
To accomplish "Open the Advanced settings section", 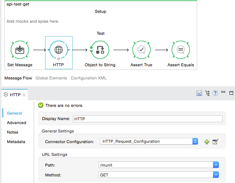I will pos(16,123).
